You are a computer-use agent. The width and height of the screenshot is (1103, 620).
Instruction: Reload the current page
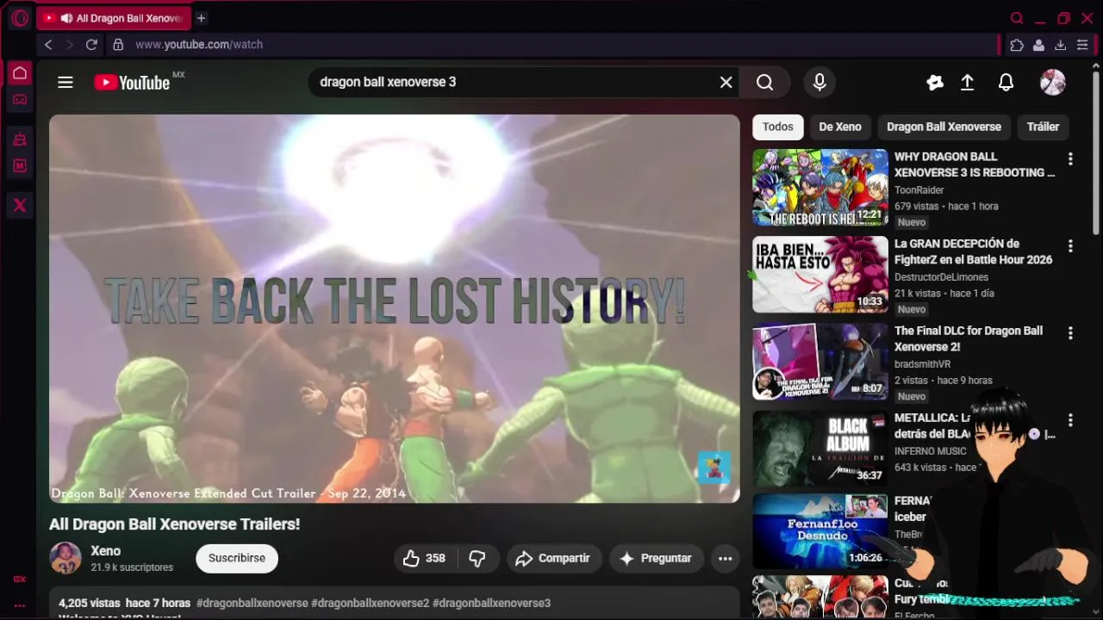(92, 45)
